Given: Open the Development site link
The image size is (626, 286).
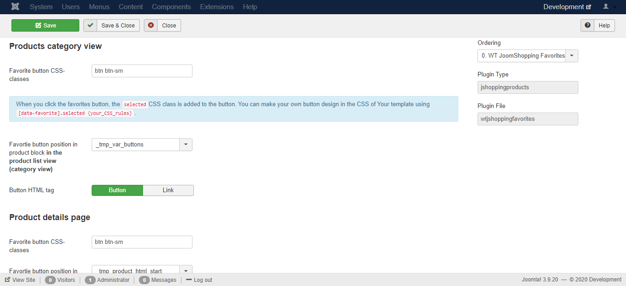Looking at the screenshot, I should 567,7.
